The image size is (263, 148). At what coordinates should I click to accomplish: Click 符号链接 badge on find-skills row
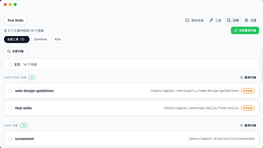[248, 108]
